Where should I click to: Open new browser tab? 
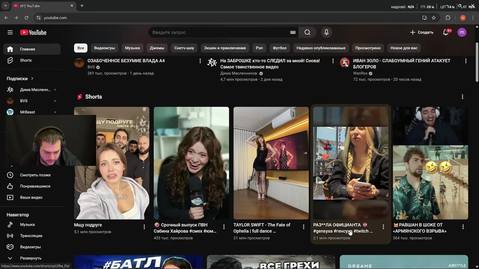[x=82, y=6]
